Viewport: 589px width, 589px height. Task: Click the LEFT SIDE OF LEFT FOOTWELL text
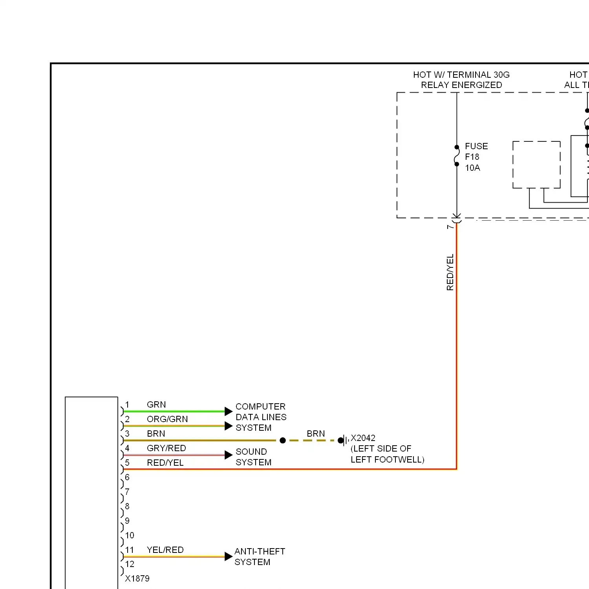point(387,454)
